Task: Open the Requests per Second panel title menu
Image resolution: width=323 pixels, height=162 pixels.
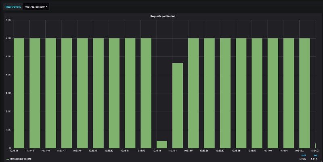Action: pyautogui.click(x=163, y=16)
